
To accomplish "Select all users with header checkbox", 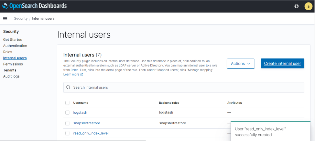I will tap(68, 103).
